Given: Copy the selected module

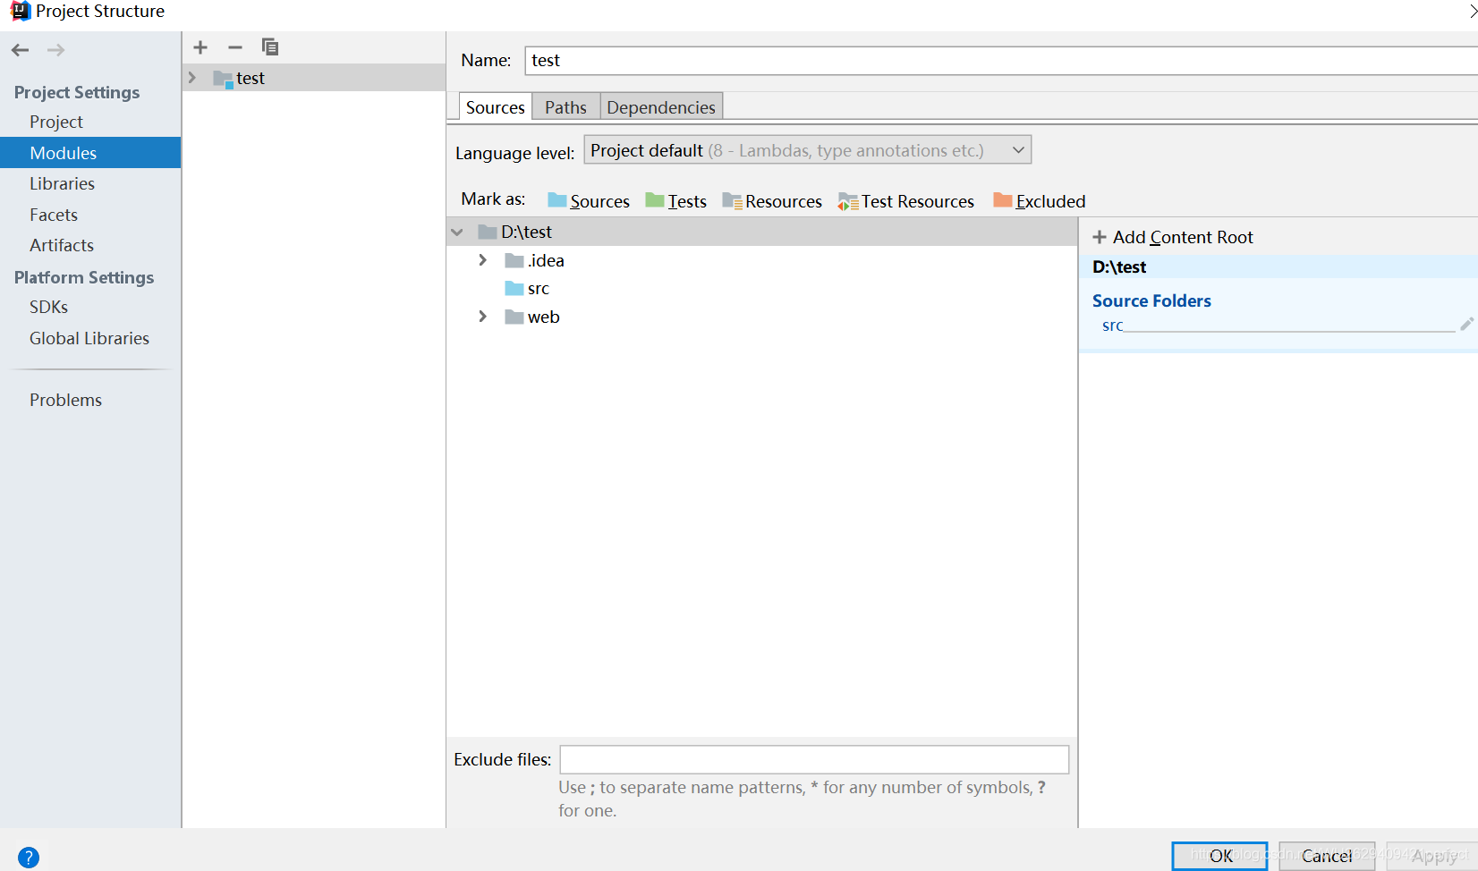Looking at the screenshot, I should (x=270, y=47).
